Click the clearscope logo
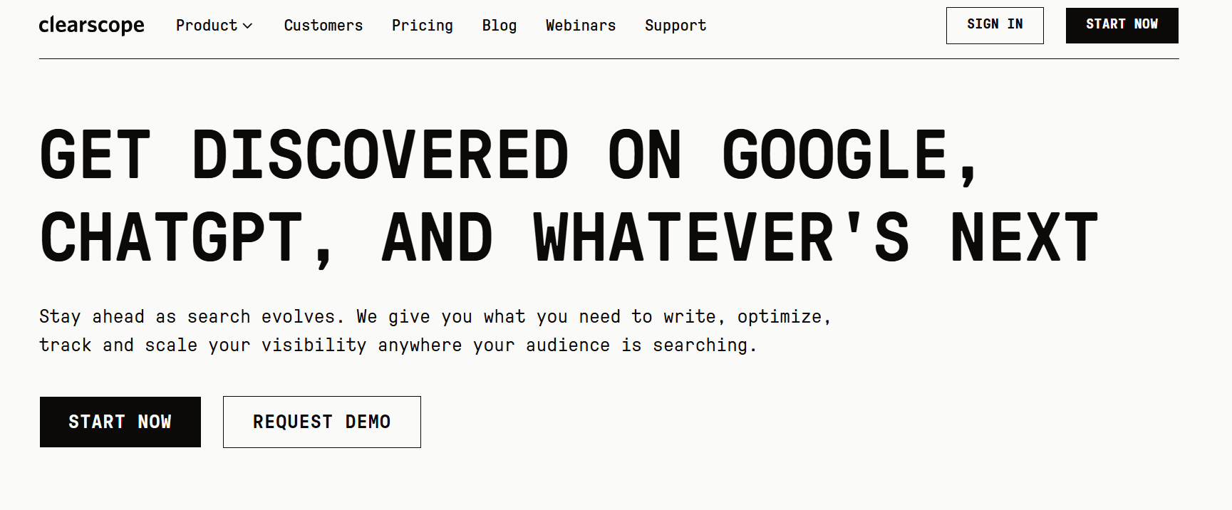This screenshot has width=1232, height=510. [92, 26]
